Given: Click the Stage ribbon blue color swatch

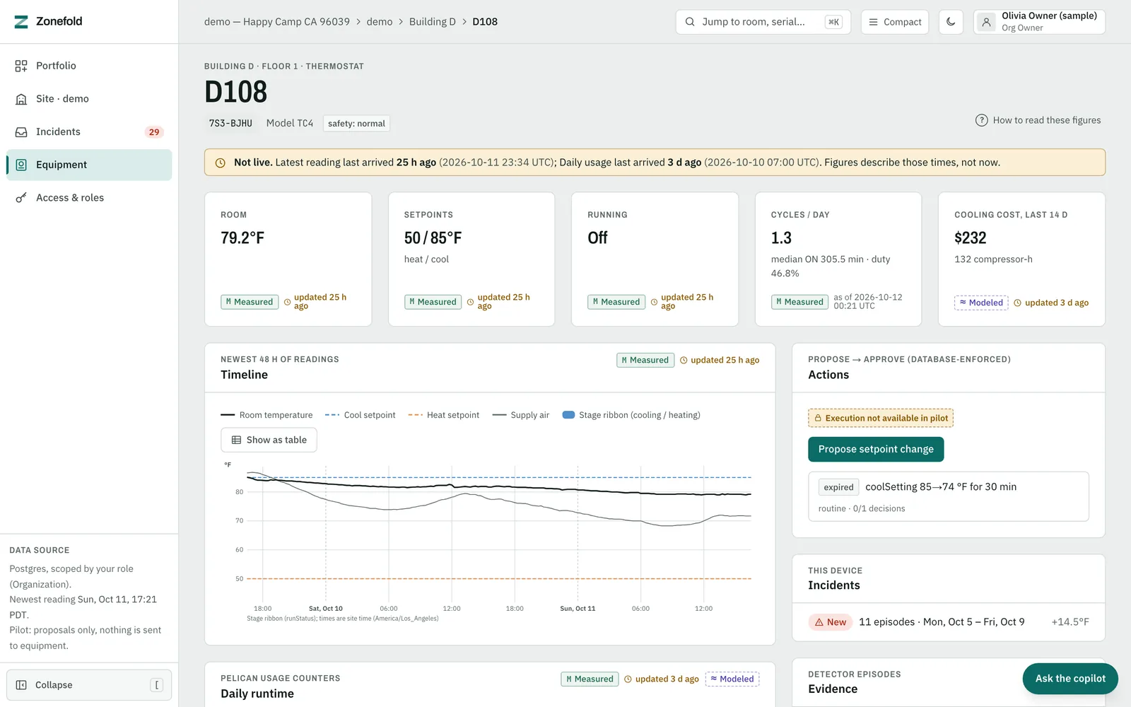Looking at the screenshot, I should click(x=568, y=415).
